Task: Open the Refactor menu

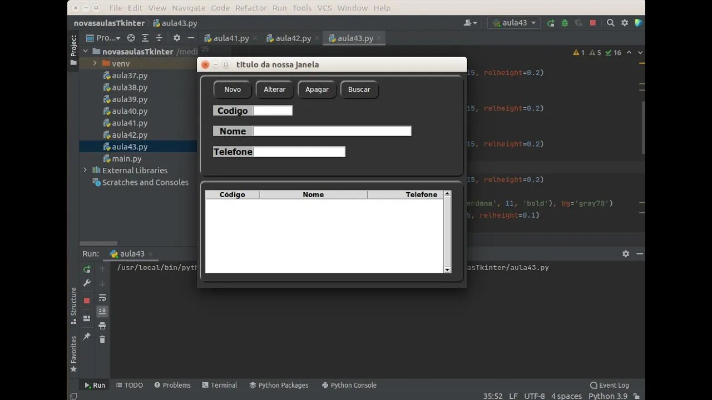Action: pyautogui.click(x=251, y=8)
